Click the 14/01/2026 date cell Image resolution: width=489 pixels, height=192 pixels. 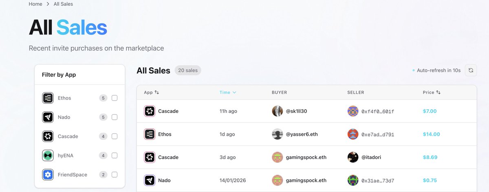(x=233, y=180)
